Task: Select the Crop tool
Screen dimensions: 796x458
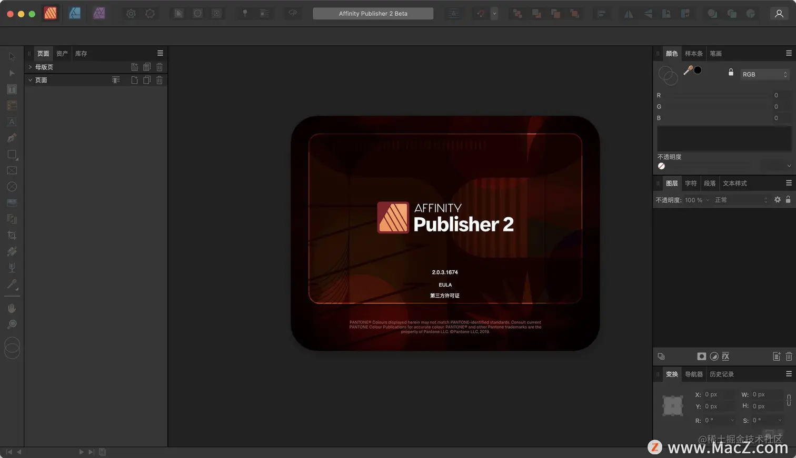Action: (12, 235)
